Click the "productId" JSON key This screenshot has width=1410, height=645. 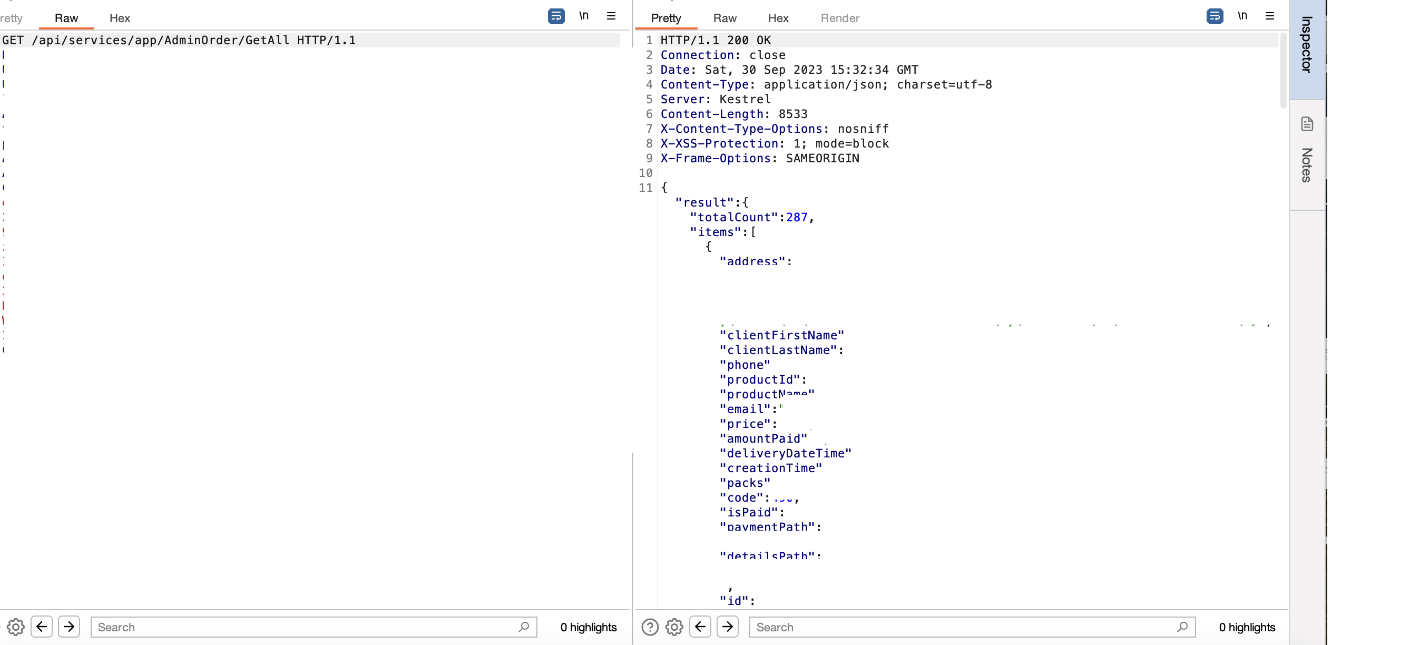[x=759, y=379]
